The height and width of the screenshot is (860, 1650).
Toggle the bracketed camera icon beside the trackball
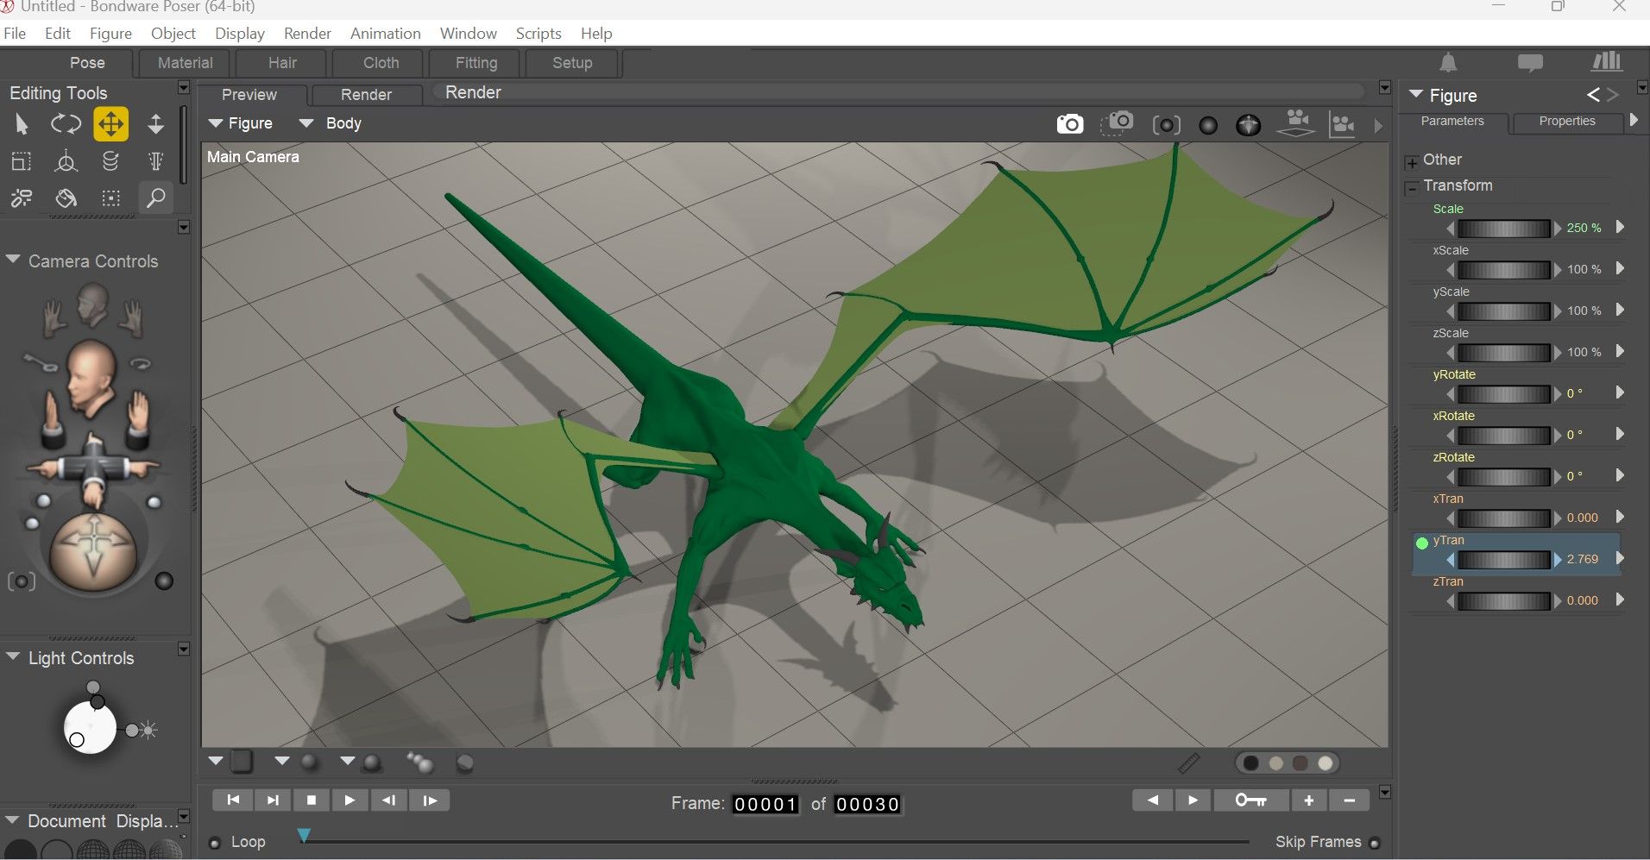[22, 581]
